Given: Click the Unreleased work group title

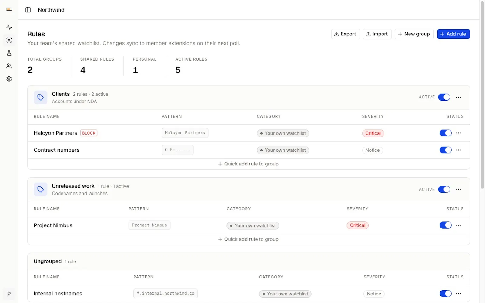Looking at the screenshot, I should pos(73,186).
